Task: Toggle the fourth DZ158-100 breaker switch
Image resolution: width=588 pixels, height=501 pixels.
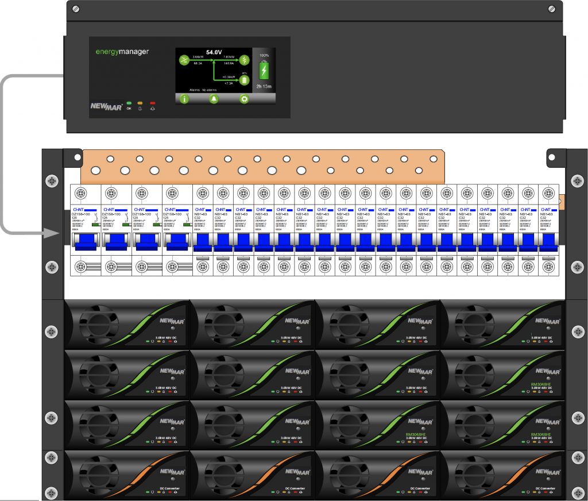Action: coord(177,241)
